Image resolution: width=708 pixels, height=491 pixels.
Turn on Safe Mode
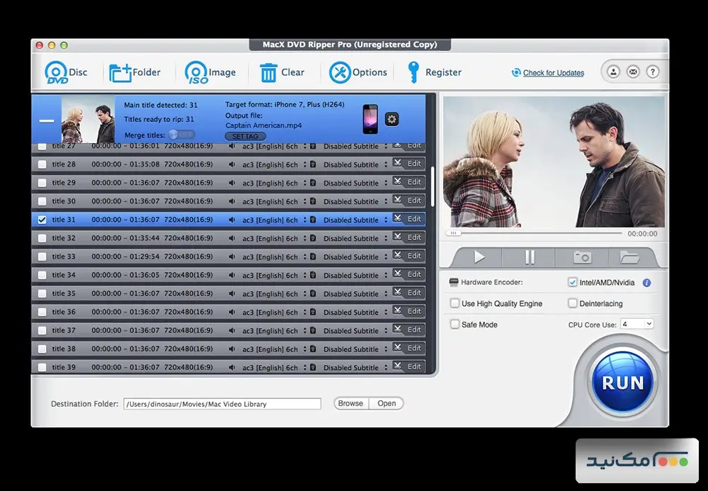pos(454,324)
